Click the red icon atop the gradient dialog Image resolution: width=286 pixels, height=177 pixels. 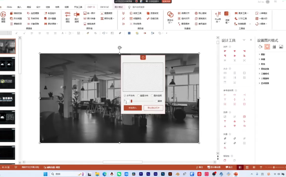pyautogui.click(x=143, y=57)
